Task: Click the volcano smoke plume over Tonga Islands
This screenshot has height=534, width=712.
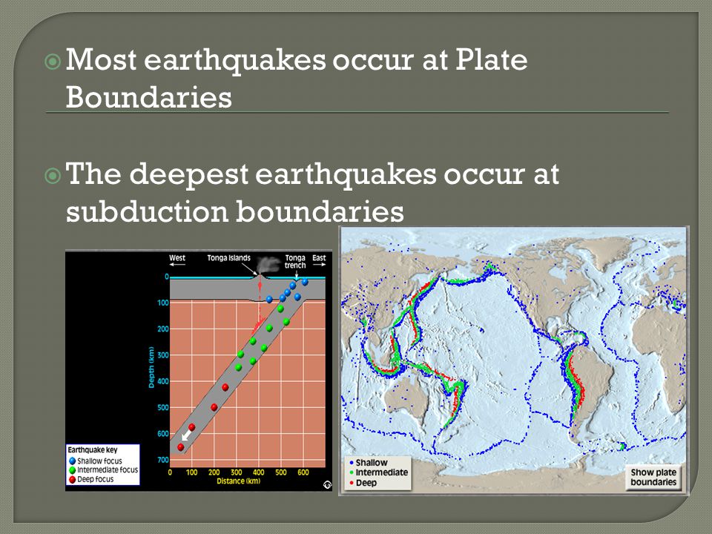Action: click(268, 266)
